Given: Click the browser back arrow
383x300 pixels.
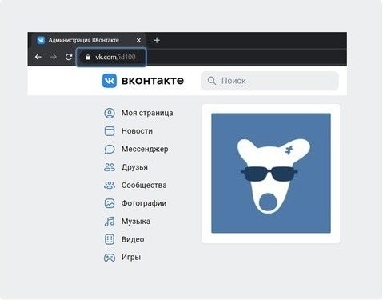Looking at the screenshot, I should 38,57.
